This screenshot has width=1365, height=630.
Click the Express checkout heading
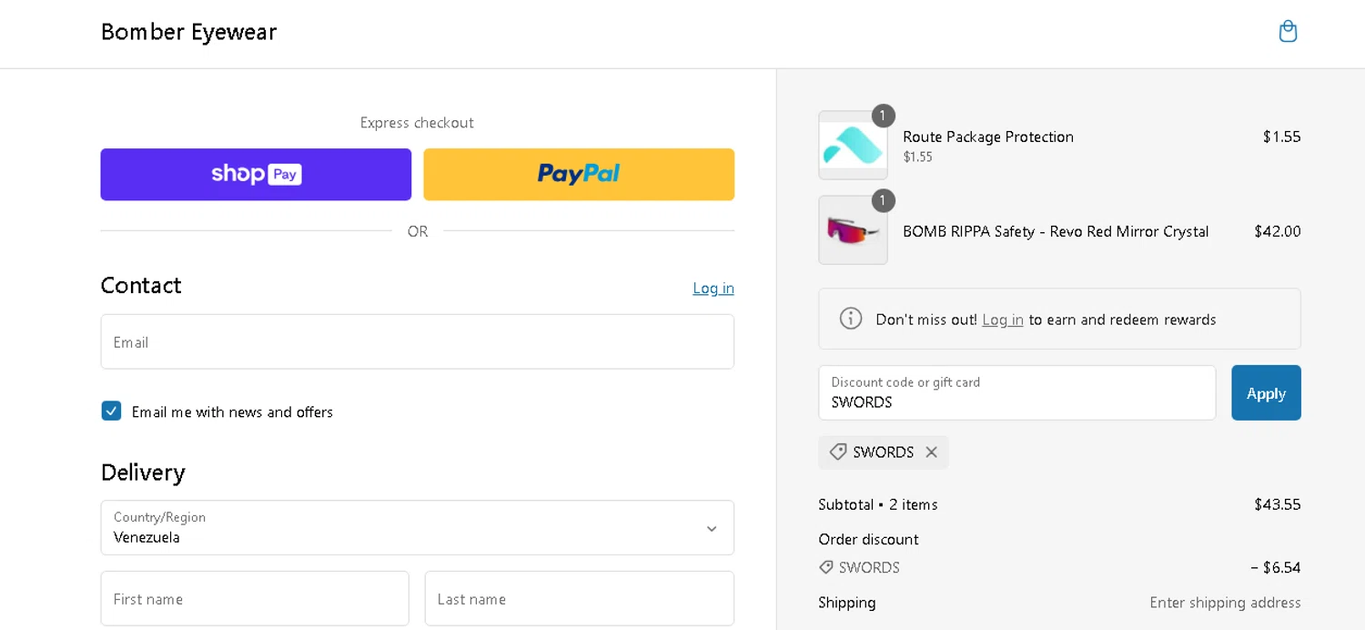pos(417,123)
